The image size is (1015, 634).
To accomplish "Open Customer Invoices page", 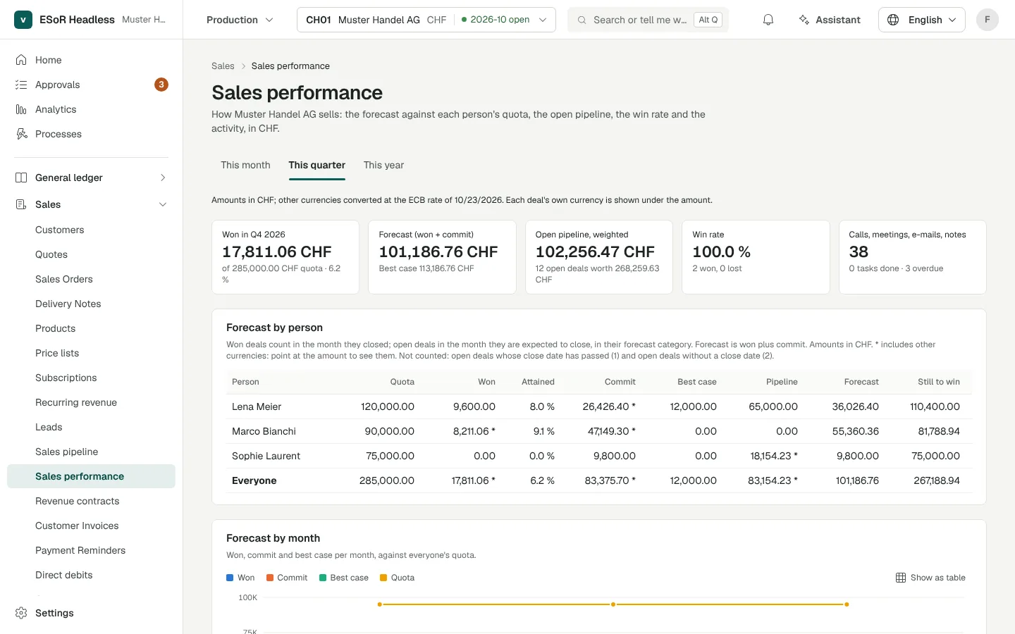I will [x=91, y=526].
